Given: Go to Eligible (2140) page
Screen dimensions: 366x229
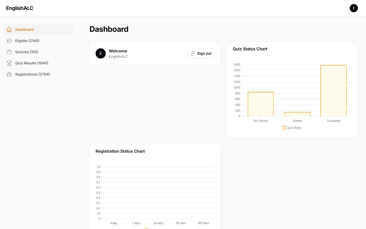Looking at the screenshot, I should tap(39, 41).
